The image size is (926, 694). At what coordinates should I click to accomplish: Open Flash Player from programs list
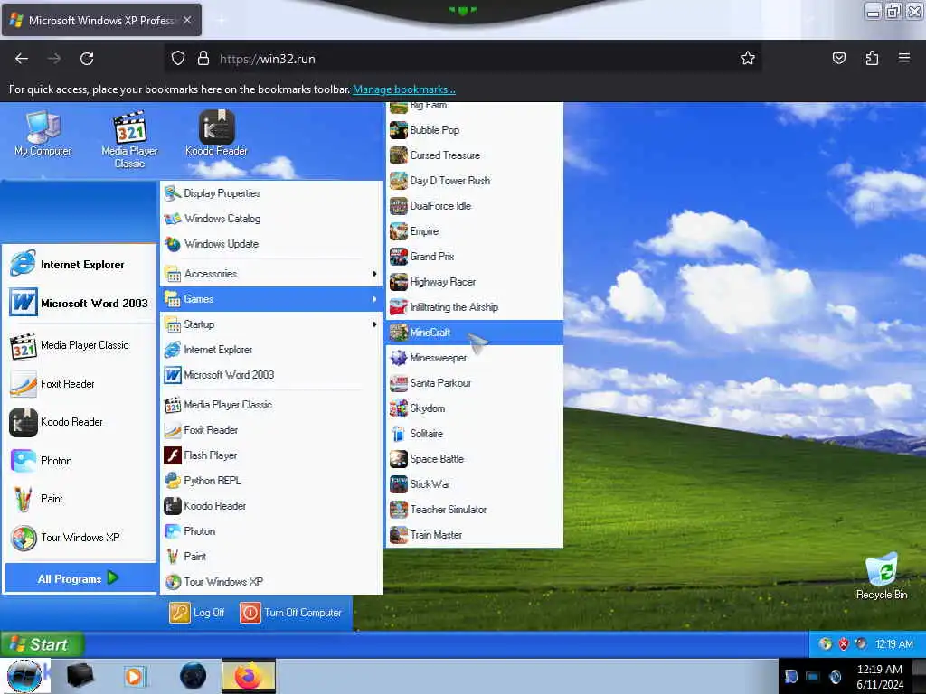pyautogui.click(x=271, y=455)
